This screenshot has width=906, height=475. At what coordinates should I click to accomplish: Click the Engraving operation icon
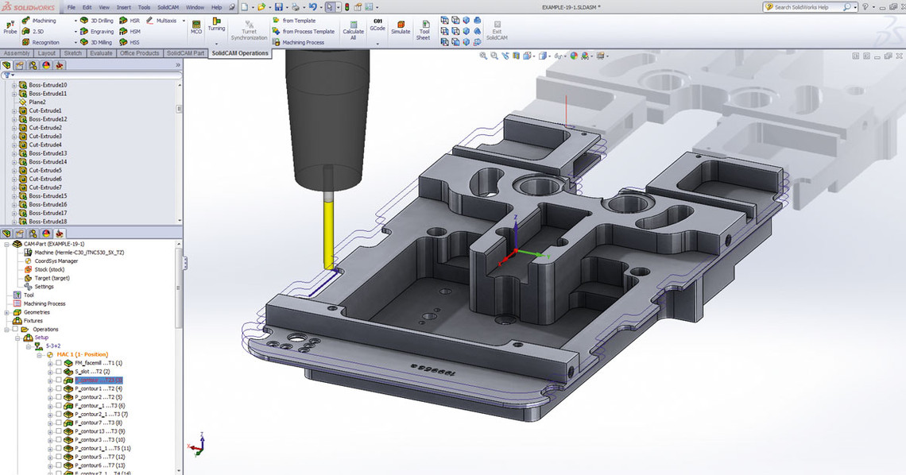85,32
